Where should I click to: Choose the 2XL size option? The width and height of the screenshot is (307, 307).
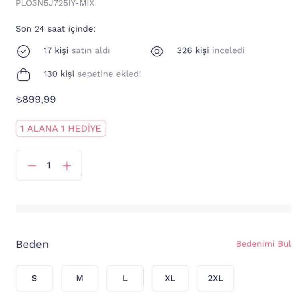coord(215,278)
